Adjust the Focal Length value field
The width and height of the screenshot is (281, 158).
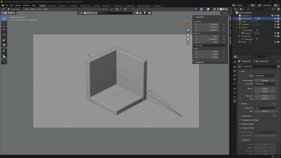pyautogui.click(x=265, y=81)
